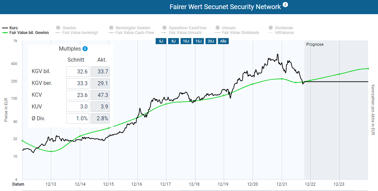Click the Ø Div. Schnitt value field
The width and height of the screenshot is (378, 191).
tap(78, 119)
